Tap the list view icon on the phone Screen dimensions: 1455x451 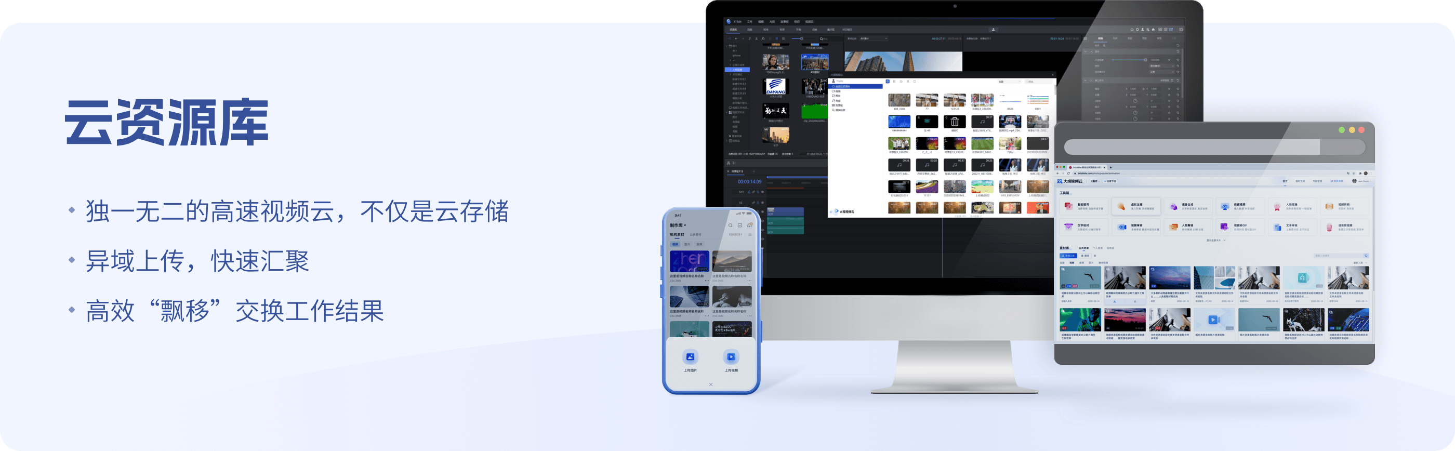coord(750,234)
